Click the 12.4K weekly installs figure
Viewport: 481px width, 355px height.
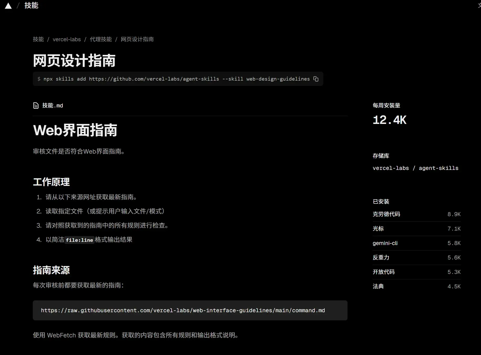[389, 120]
